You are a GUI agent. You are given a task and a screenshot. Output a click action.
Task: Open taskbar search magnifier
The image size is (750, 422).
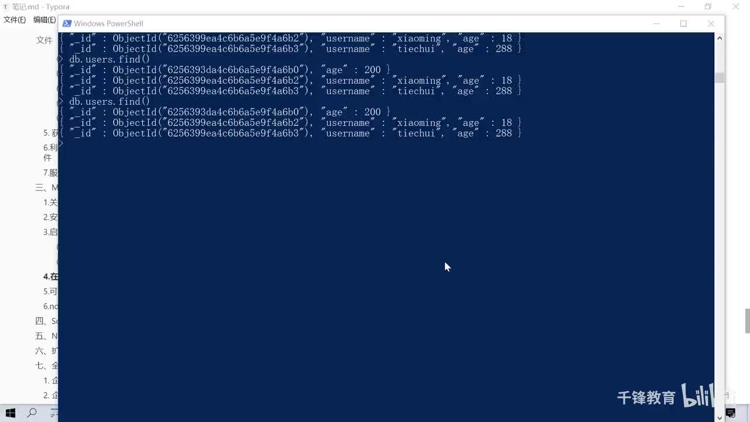[32, 413]
